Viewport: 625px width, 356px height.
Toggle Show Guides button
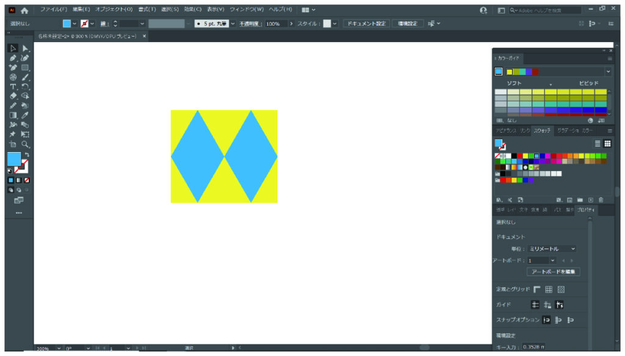coord(535,305)
